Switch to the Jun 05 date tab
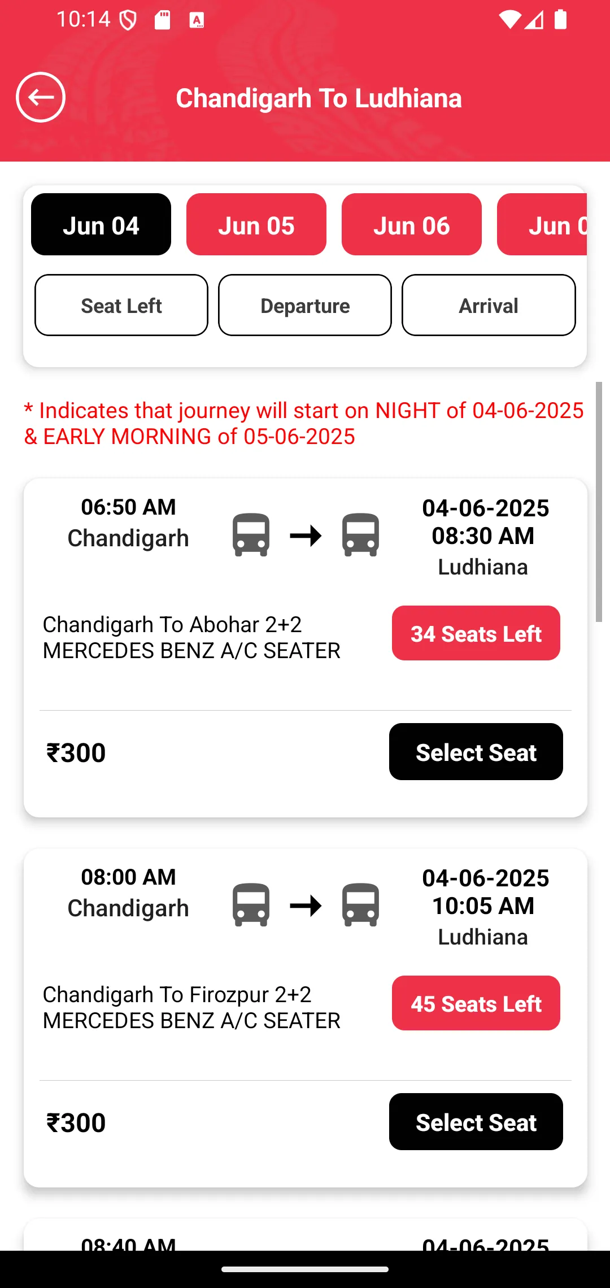The image size is (610, 1288). 256,224
